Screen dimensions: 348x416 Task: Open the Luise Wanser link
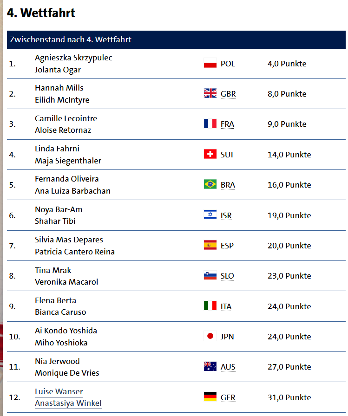(59, 391)
